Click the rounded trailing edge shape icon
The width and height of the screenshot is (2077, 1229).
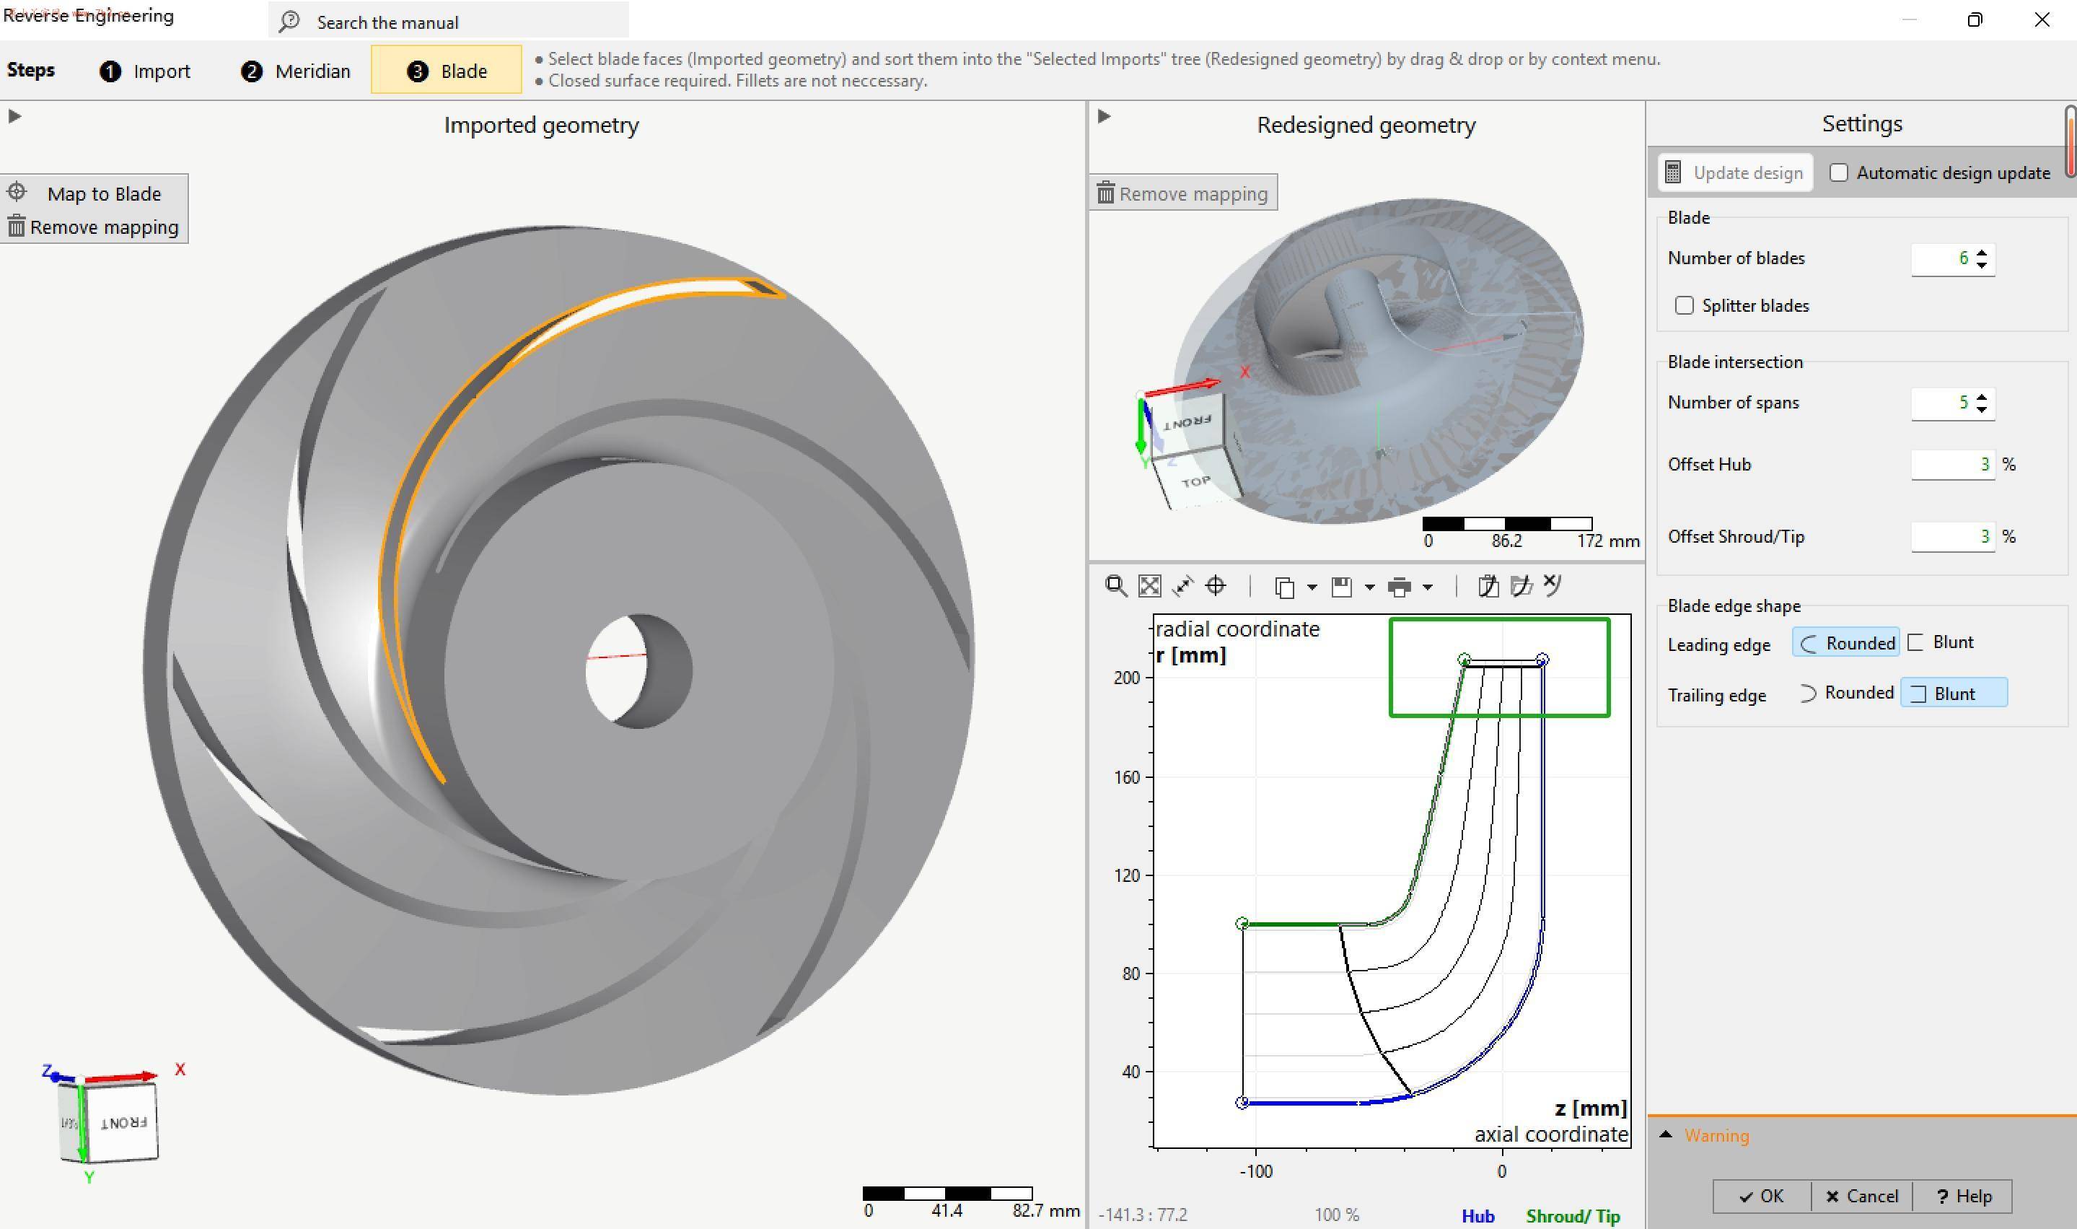[1808, 694]
